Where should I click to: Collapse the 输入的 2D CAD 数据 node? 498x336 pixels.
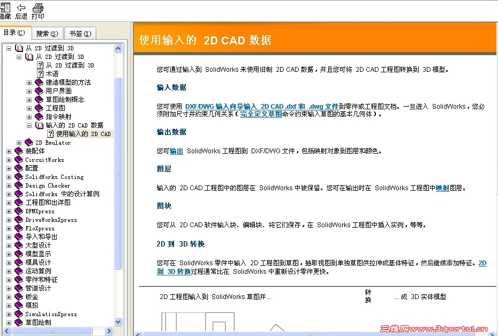coord(29,125)
